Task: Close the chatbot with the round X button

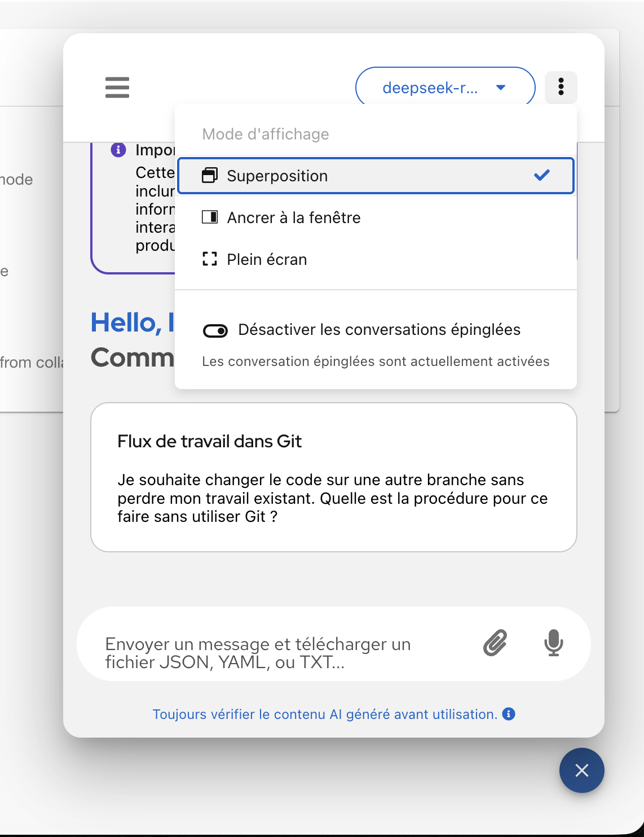Action: (582, 770)
